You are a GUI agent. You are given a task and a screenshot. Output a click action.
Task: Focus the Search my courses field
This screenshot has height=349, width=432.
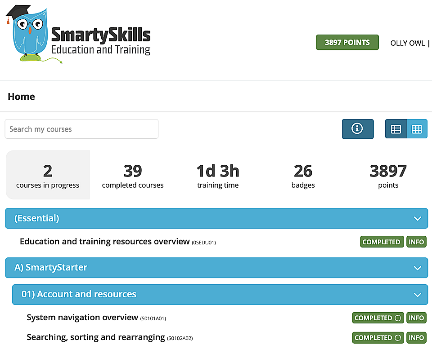click(x=81, y=129)
